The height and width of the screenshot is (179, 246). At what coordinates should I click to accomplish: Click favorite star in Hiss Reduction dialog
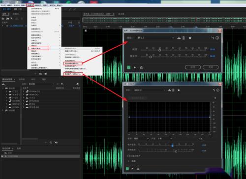click(179, 90)
